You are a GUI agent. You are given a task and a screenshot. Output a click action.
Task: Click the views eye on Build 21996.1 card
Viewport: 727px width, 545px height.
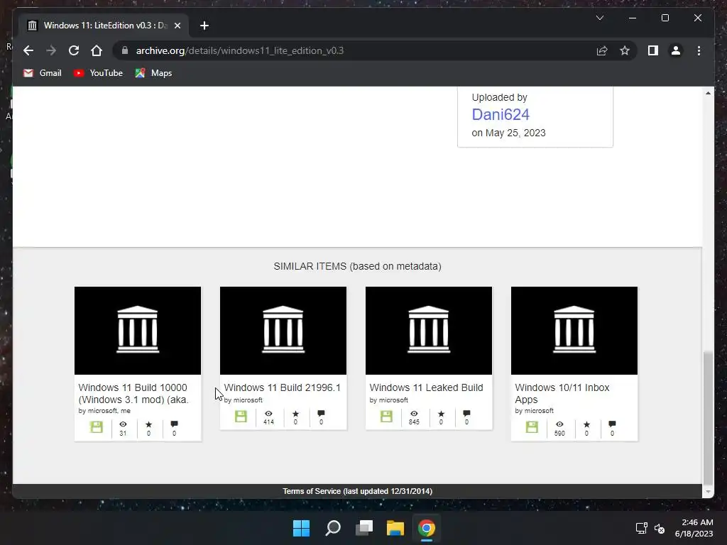[x=268, y=414]
